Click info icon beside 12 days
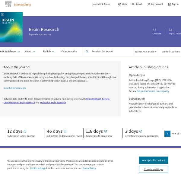Image resolution: width=181 pixels, height=181 pixels. tap(25, 131)
